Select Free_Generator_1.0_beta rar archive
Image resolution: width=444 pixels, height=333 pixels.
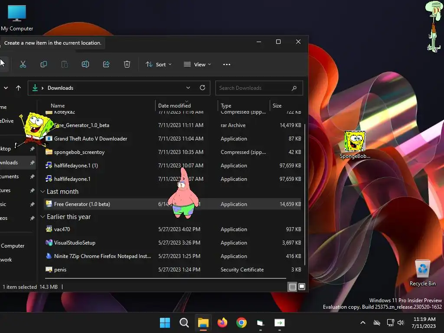point(173,125)
